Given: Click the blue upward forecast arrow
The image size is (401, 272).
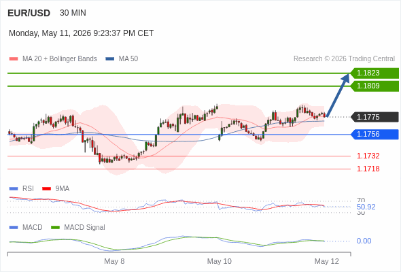Looking at the screenshot, I should 338,95.
